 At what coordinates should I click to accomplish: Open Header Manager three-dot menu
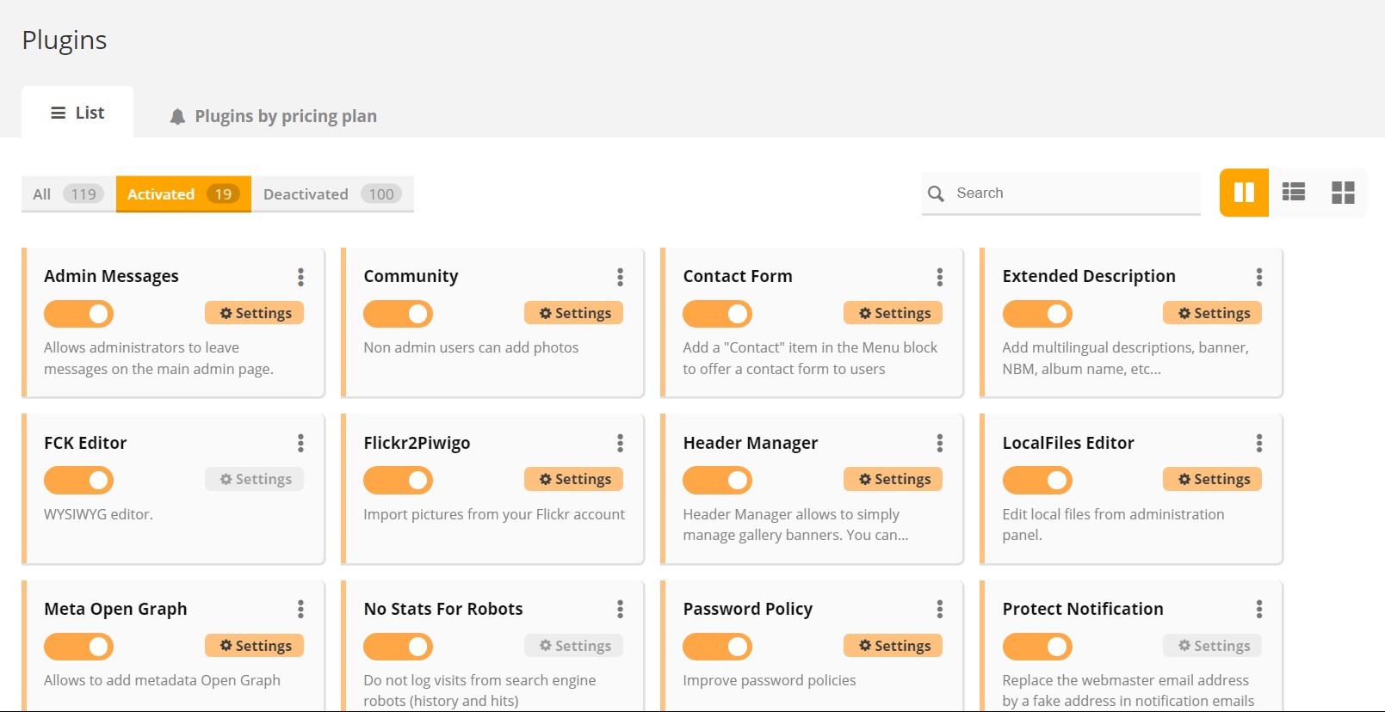[939, 443]
